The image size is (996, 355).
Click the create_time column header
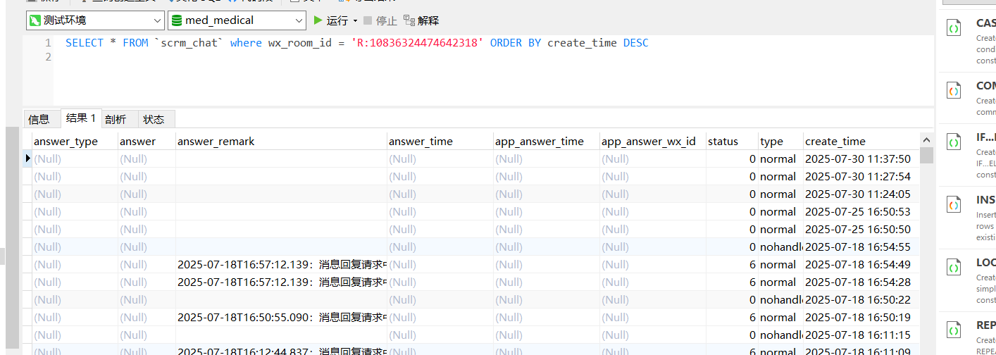coord(835,142)
